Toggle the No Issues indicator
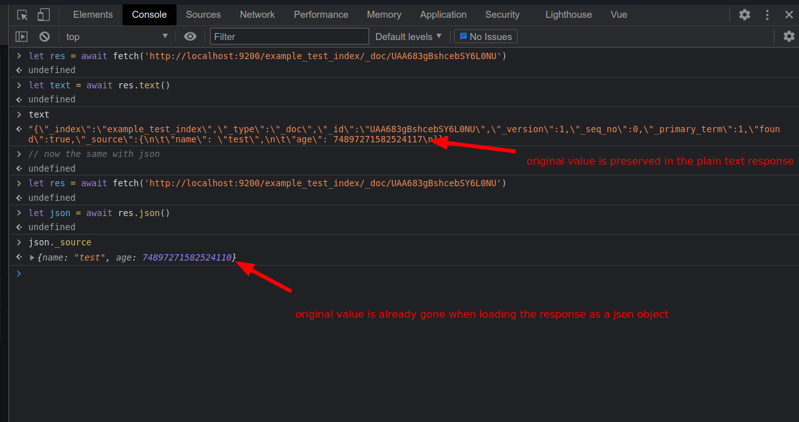The height and width of the screenshot is (422, 799). point(485,36)
